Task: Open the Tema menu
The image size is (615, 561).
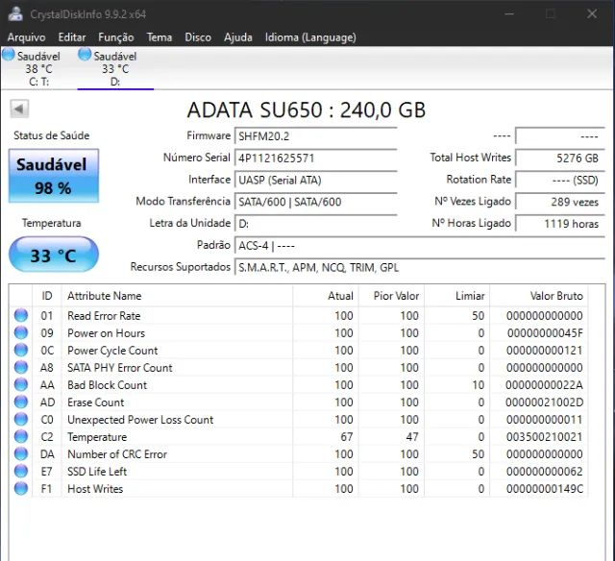Action: click(160, 37)
